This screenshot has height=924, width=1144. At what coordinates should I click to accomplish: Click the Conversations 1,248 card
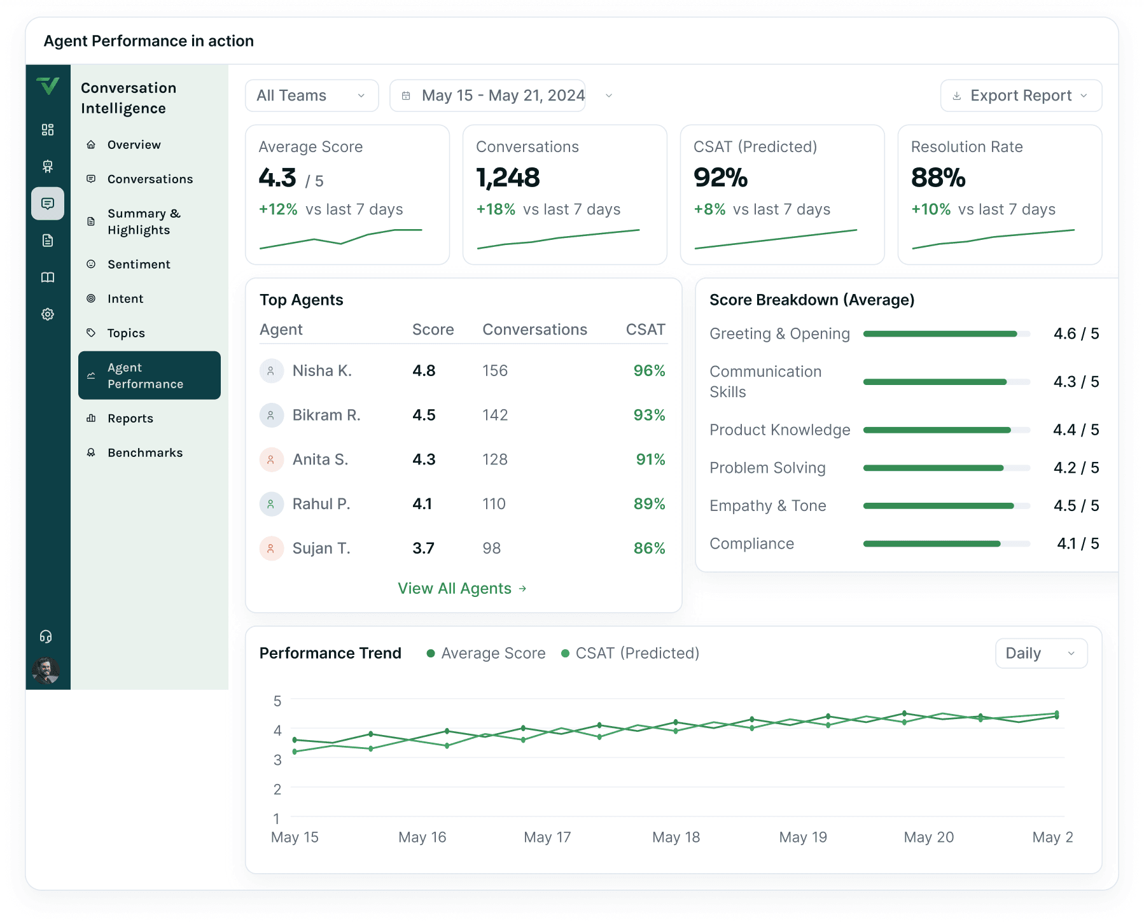point(565,195)
